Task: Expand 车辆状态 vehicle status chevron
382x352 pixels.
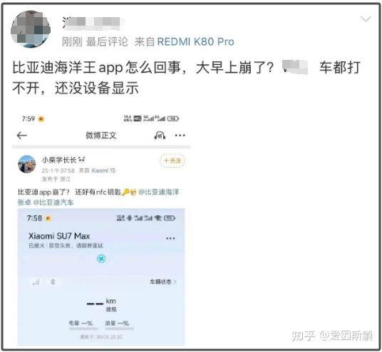Action: [162, 282]
